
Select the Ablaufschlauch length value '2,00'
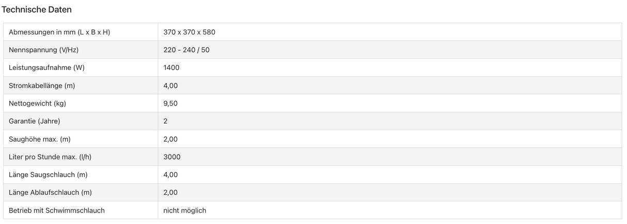170,193
